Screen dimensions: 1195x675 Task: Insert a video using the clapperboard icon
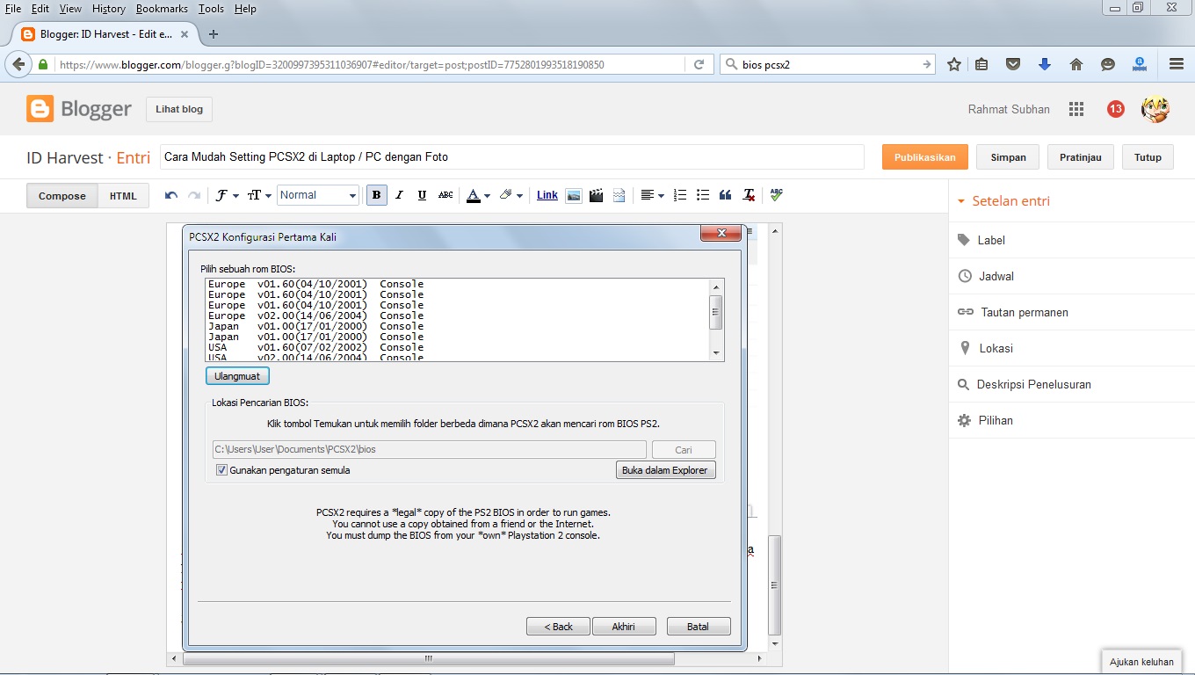(x=597, y=195)
